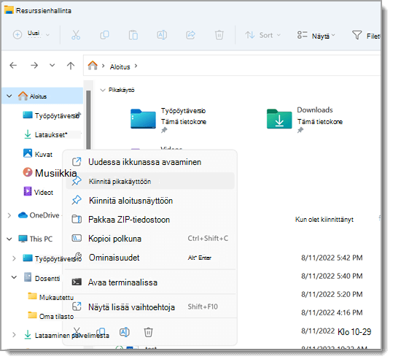Open the Uusi new item dropdown
Screen dimensions: 393x362
(31, 34)
